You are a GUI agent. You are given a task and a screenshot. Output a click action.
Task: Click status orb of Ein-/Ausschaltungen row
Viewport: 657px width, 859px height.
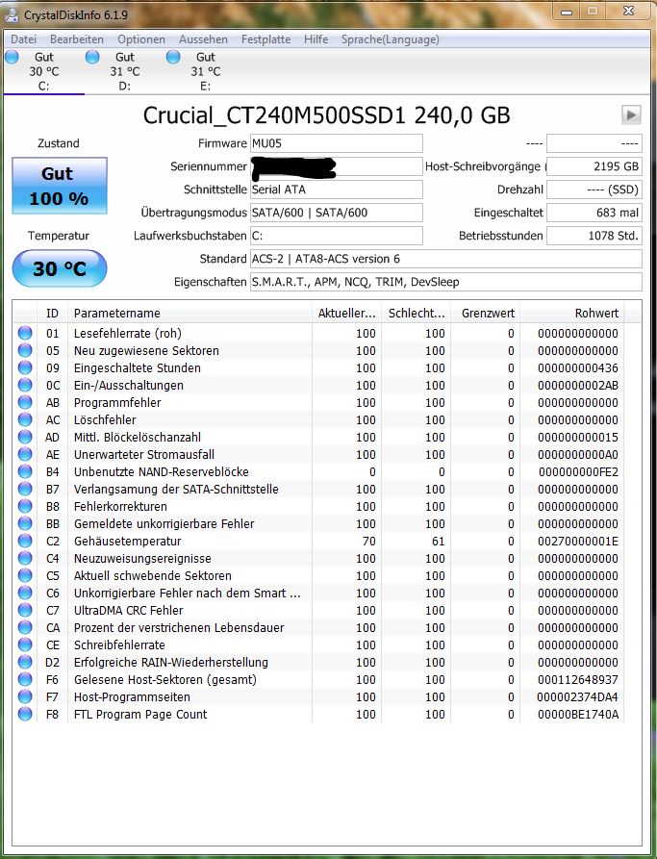[25, 385]
